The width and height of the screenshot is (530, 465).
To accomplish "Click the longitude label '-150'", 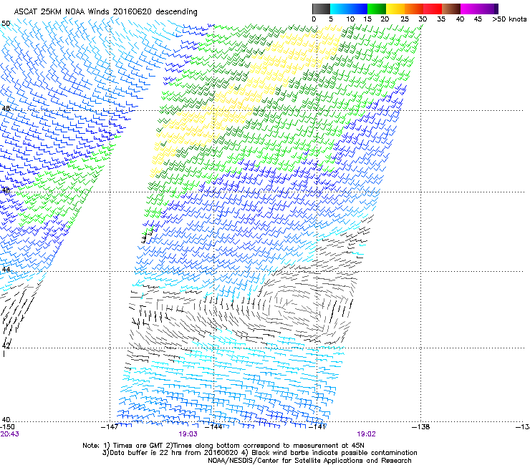I will point(7,427).
